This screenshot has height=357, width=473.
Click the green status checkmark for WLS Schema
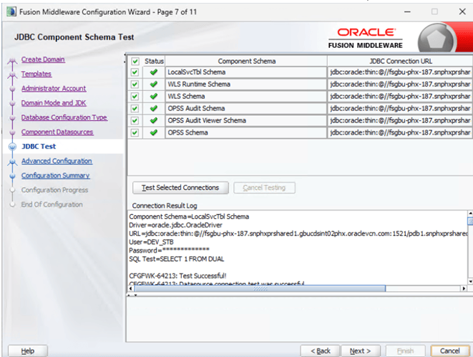[x=154, y=96]
